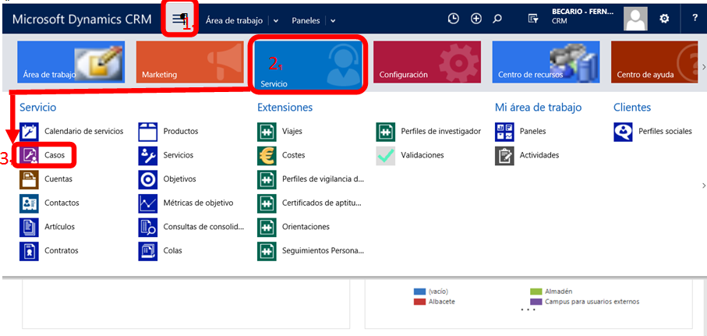Open the main navigation hamburger menu
The image size is (707, 336).
(179, 19)
